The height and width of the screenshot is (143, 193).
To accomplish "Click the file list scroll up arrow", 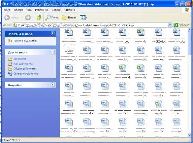I will click(189, 30).
